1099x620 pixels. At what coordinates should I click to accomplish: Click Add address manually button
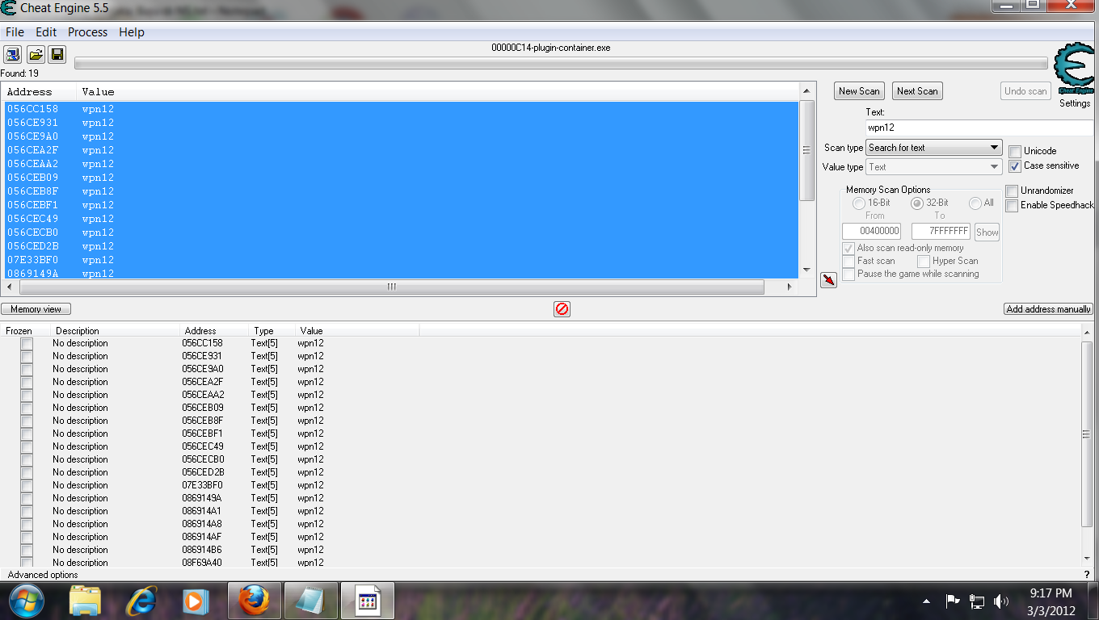[x=1049, y=309]
